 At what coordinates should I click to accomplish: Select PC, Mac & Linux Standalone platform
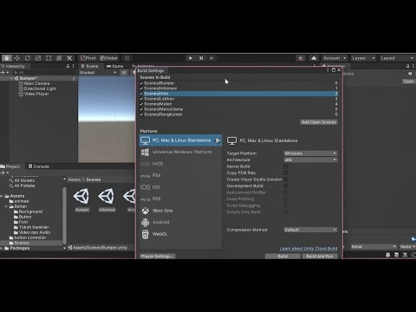[x=180, y=140]
